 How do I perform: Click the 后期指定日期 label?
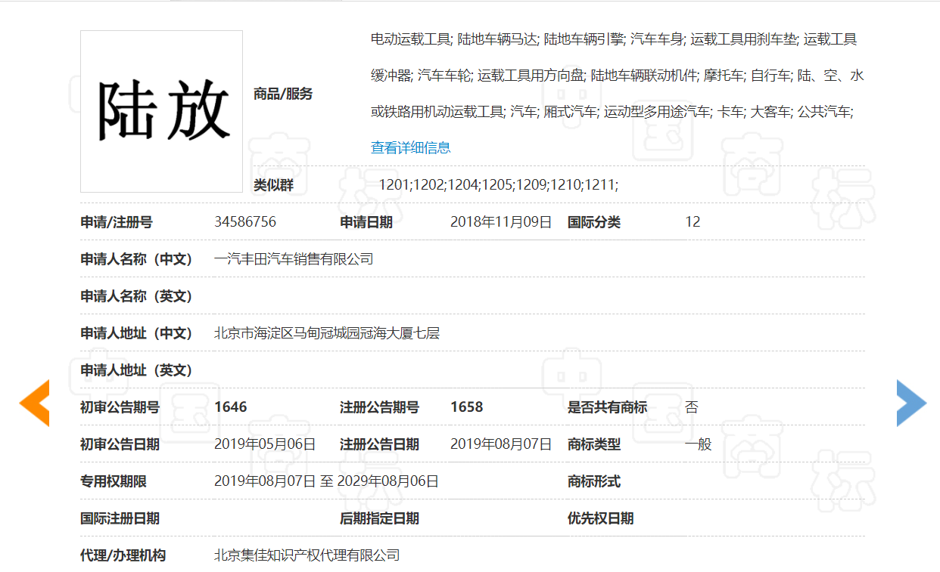coord(379,518)
